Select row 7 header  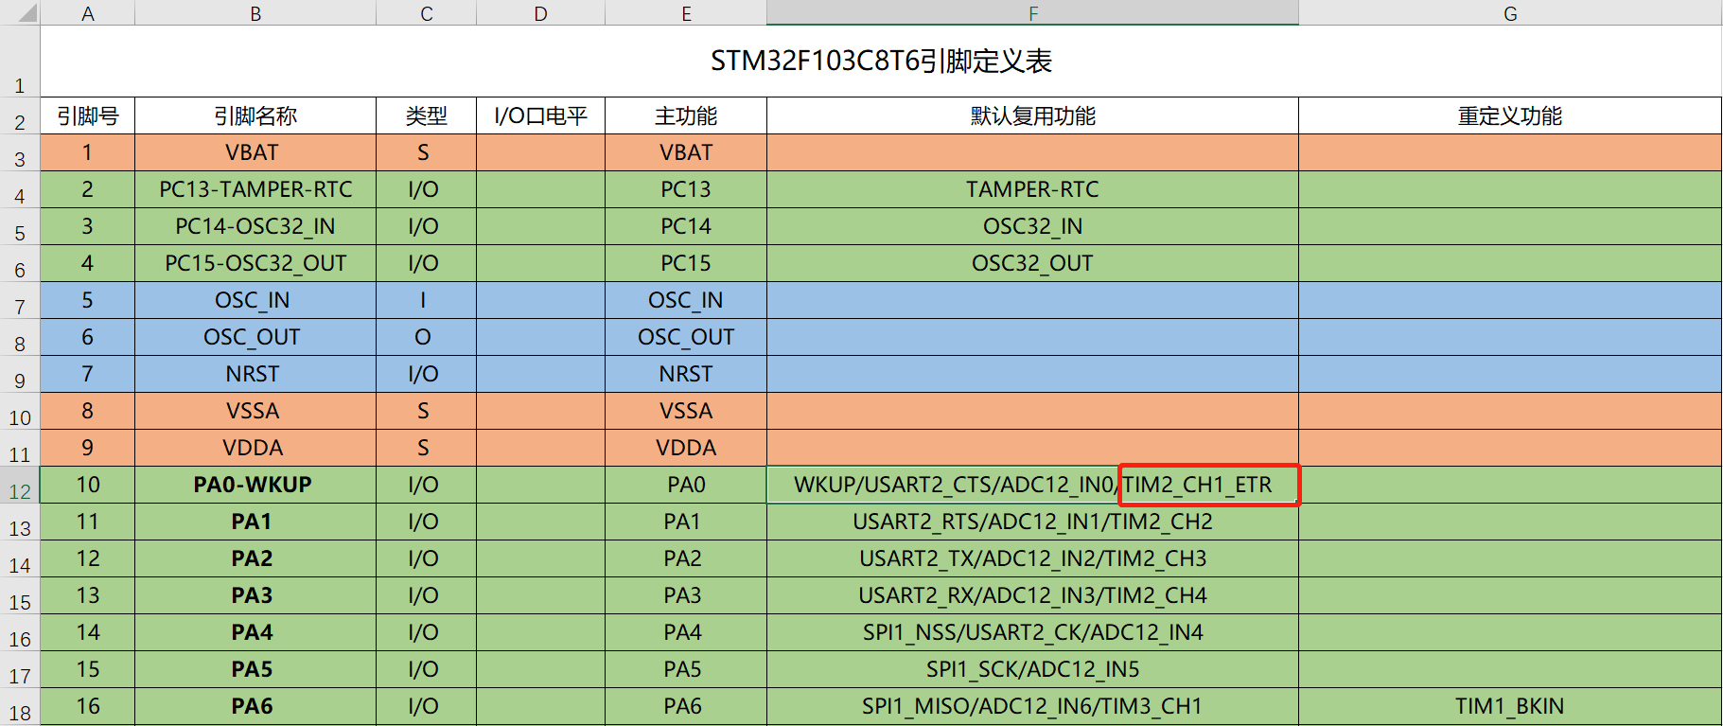[x=20, y=300]
